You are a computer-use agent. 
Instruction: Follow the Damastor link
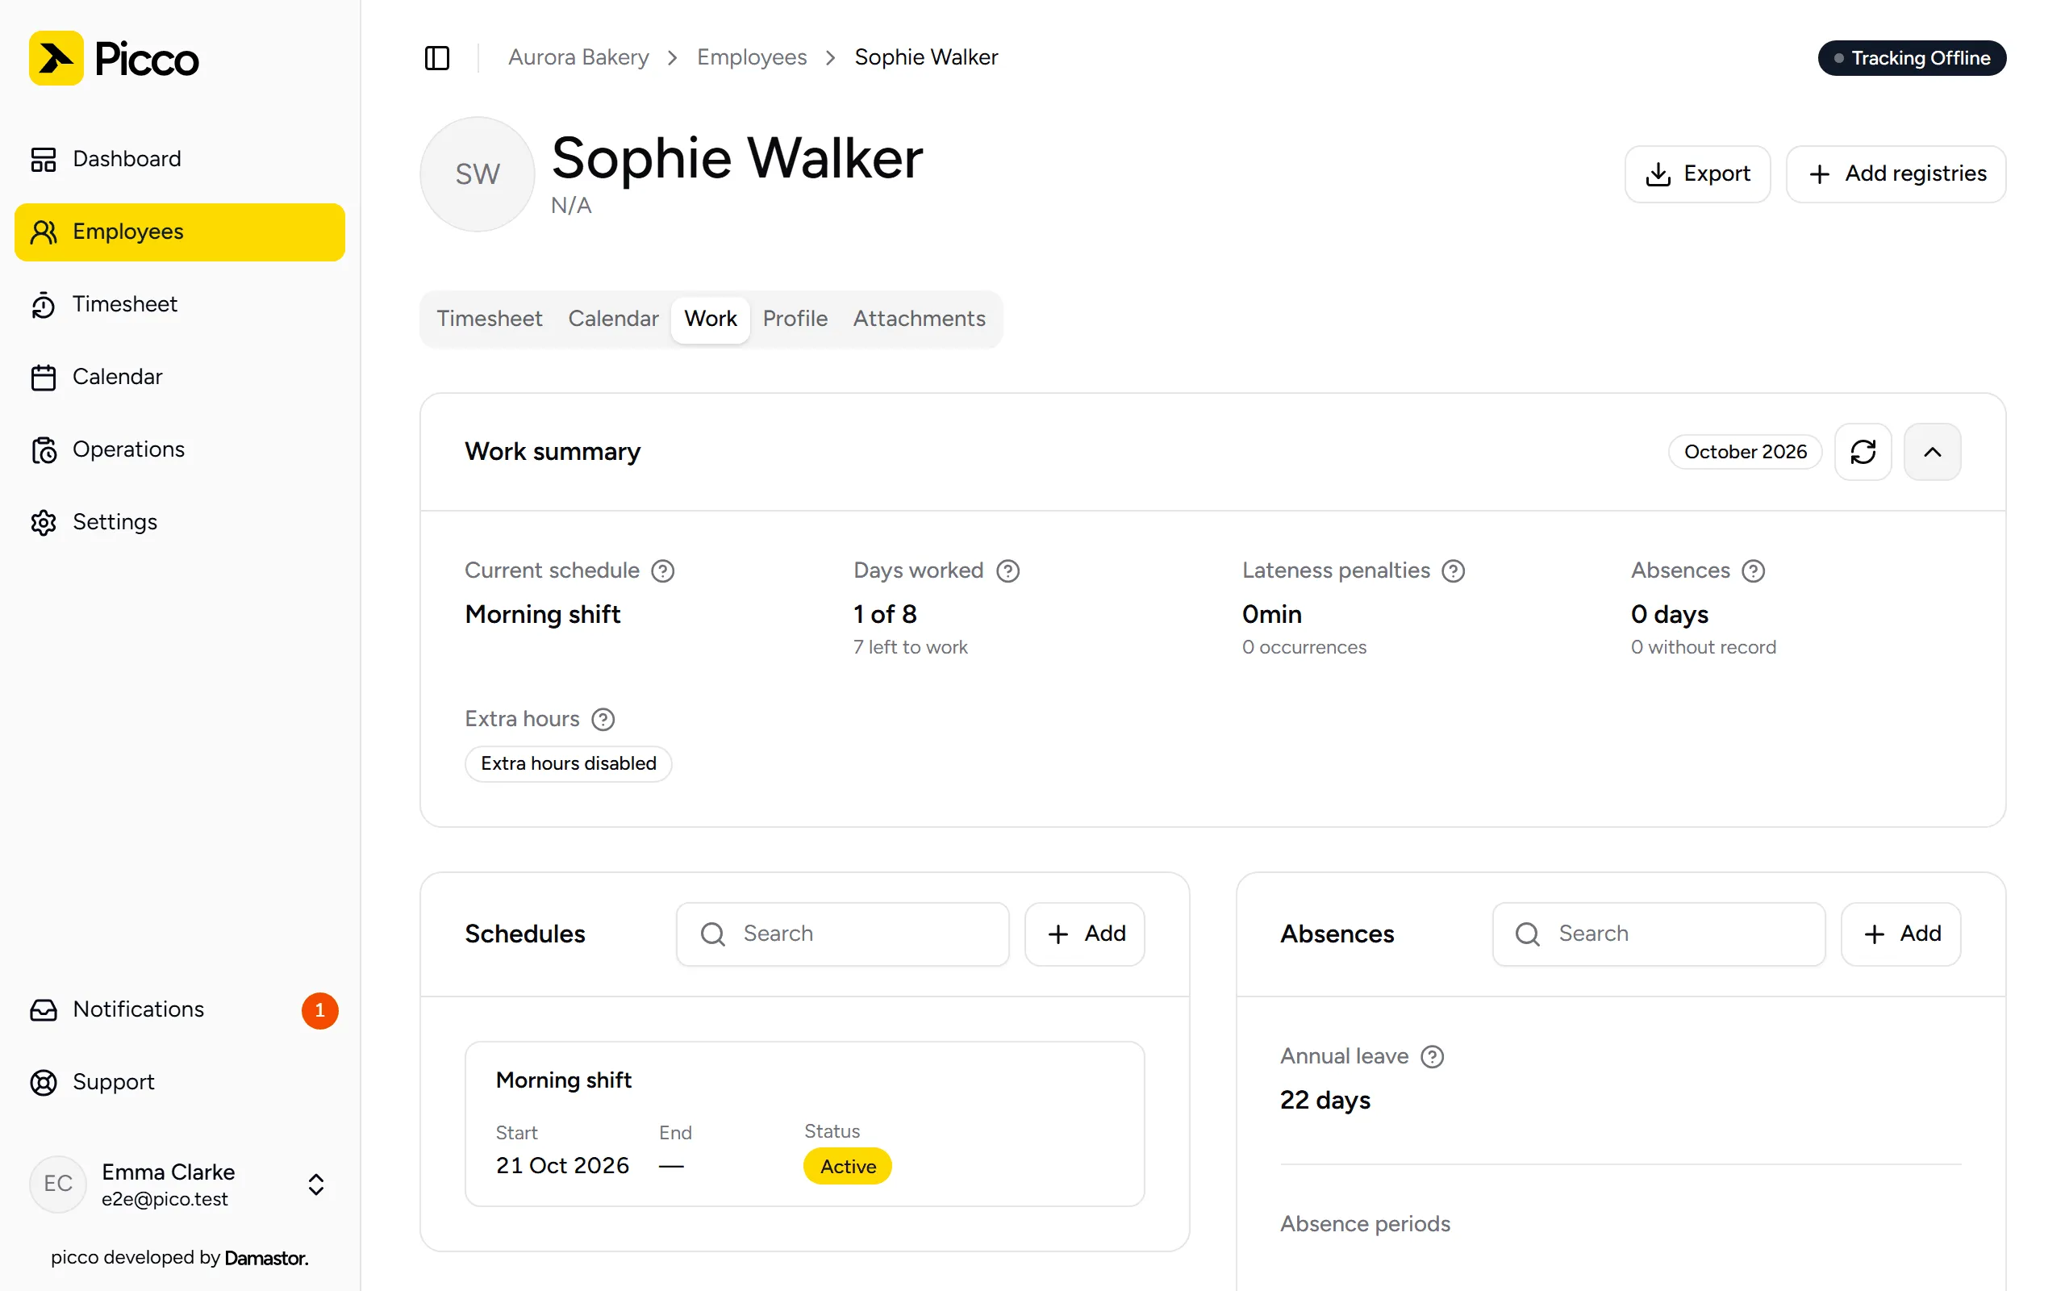point(266,1258)
